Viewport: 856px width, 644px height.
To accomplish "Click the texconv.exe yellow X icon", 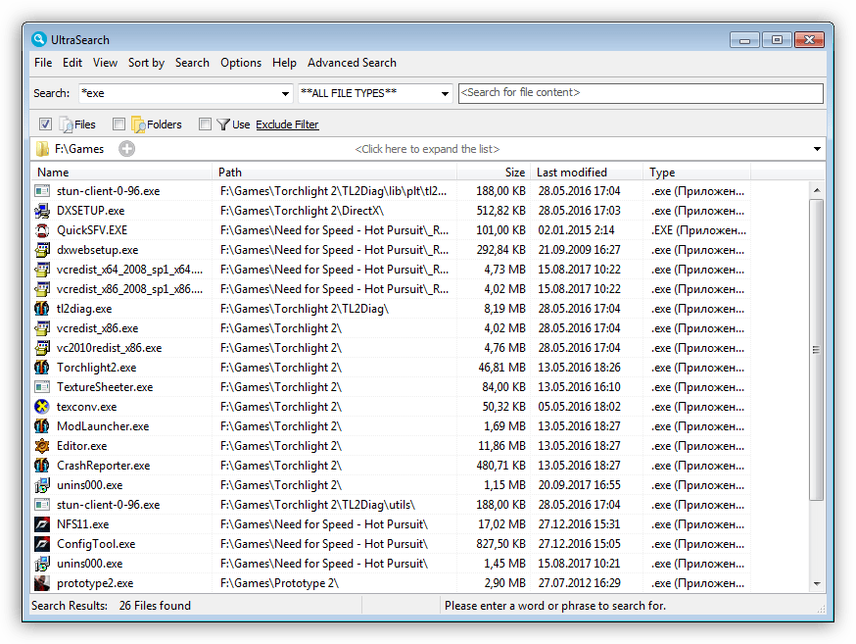I will [42, 407].
